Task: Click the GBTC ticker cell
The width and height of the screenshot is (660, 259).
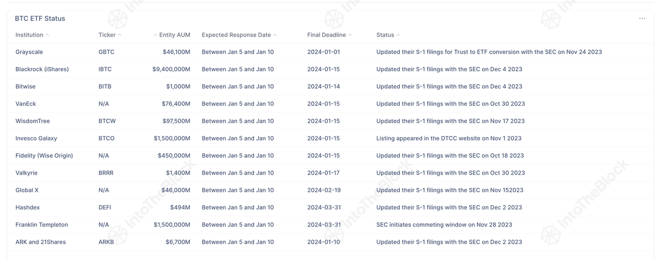Action: coord(107,52)
